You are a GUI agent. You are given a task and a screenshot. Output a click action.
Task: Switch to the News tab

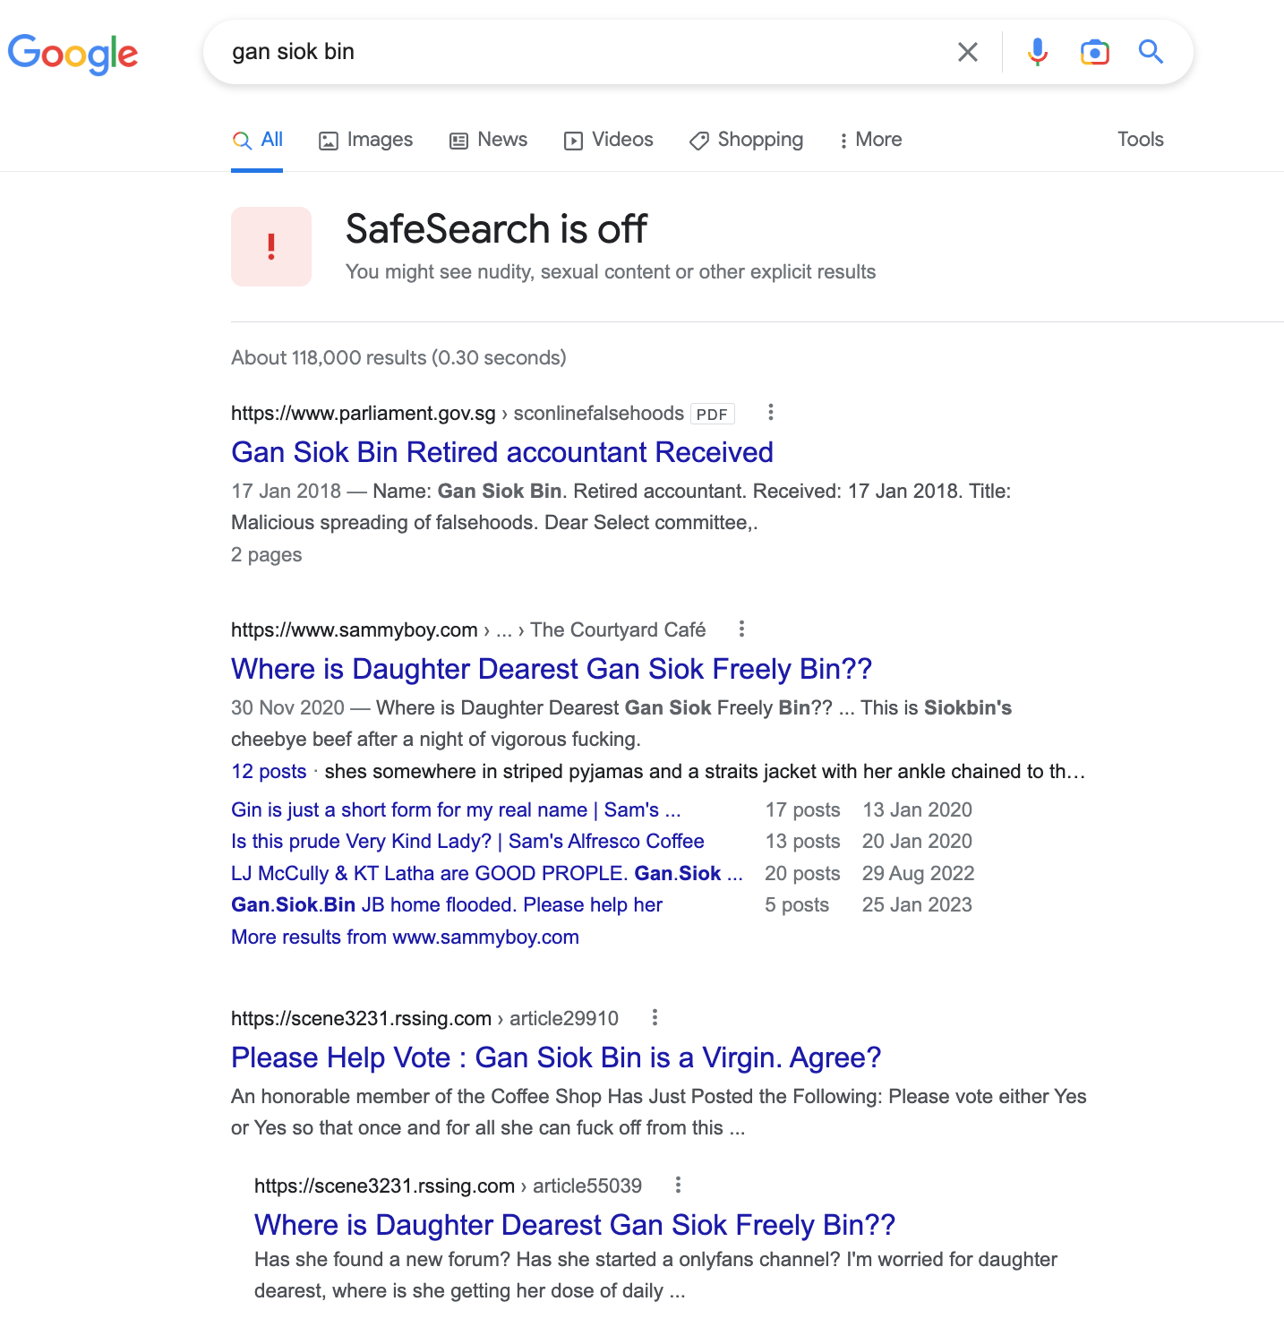coord(489,140)
